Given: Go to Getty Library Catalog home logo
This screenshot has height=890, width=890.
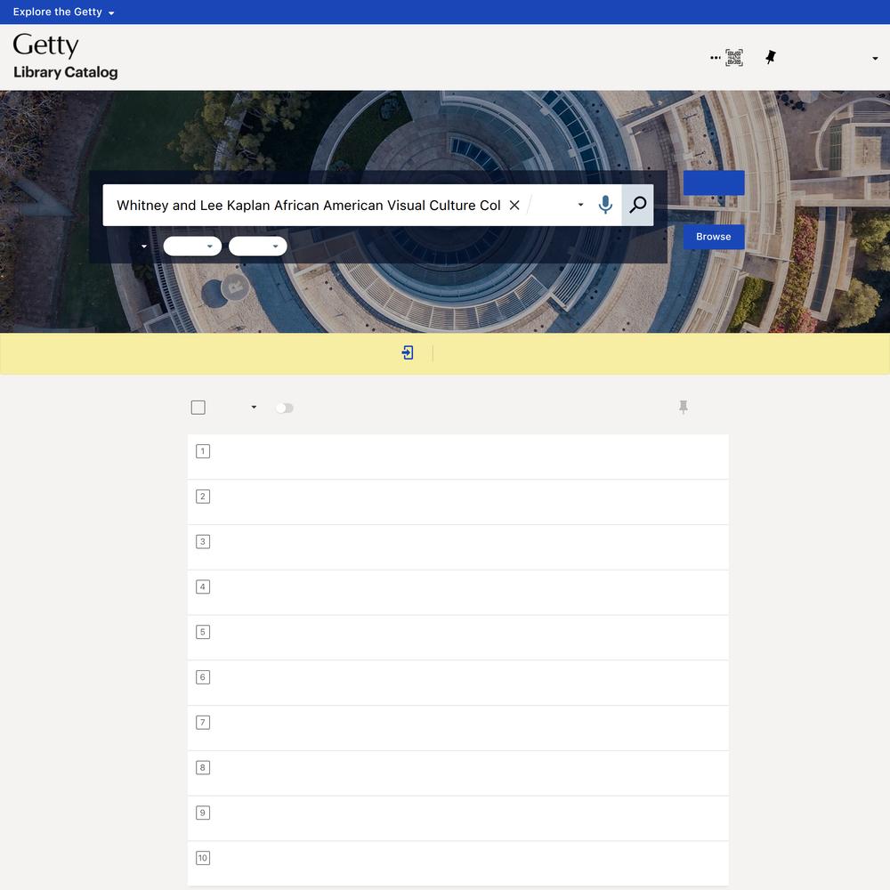Looking at the screenshot, I should click(65, 55).
